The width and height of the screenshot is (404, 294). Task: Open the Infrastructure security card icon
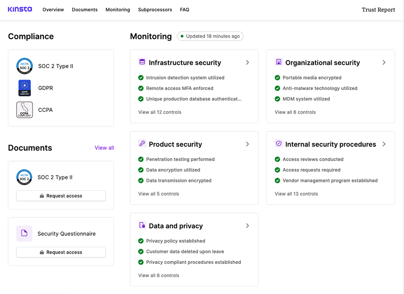point(141,62)
